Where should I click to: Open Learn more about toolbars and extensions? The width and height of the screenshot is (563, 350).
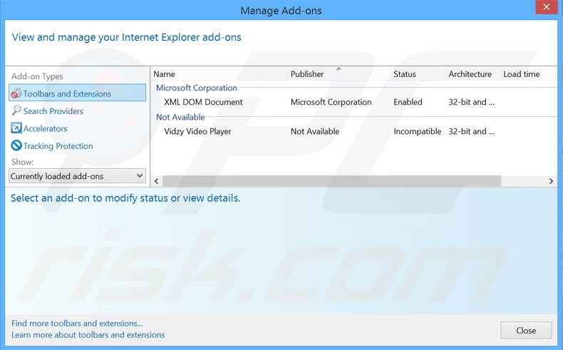click(88, 335)
